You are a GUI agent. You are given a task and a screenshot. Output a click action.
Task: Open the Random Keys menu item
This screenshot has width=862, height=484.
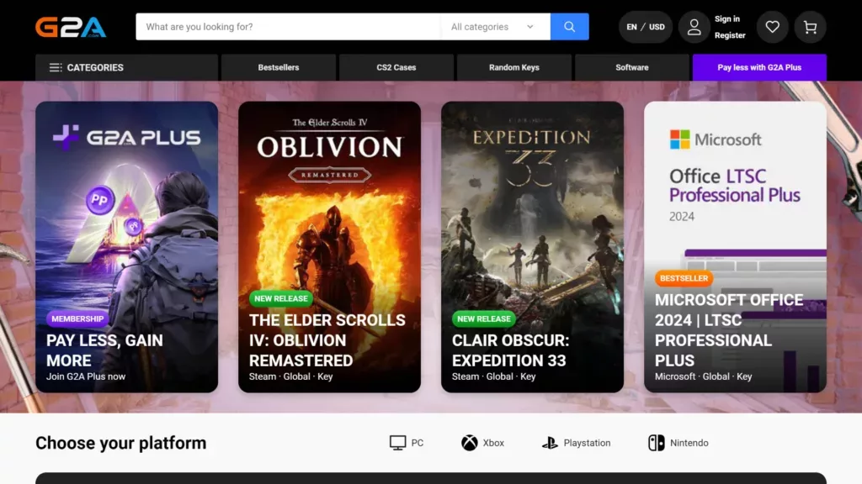coord(514,67)
